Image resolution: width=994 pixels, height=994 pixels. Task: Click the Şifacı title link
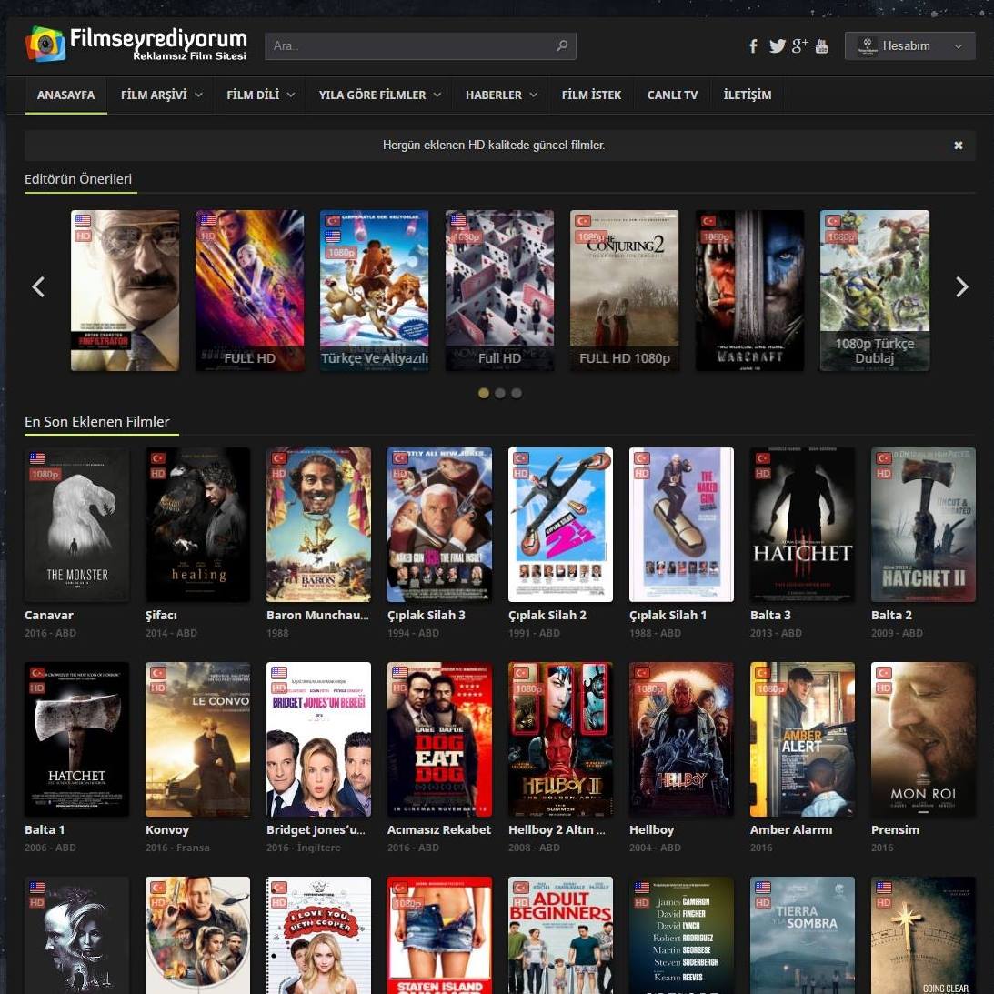(x=161, y=615)
